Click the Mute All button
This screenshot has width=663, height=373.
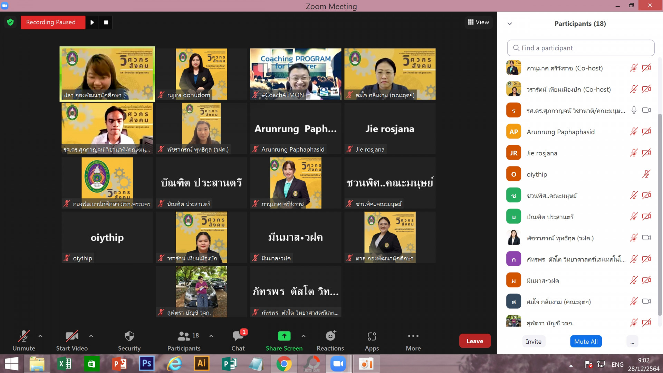point(586,342)
